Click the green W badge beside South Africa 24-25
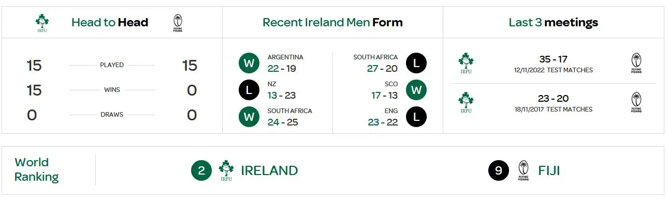668x204 pixels. point(249,117)
